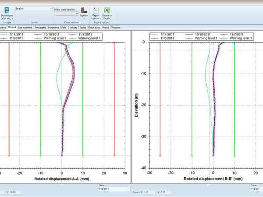
Task: Select the Incremental tab
Action: [x=53, y=28]
